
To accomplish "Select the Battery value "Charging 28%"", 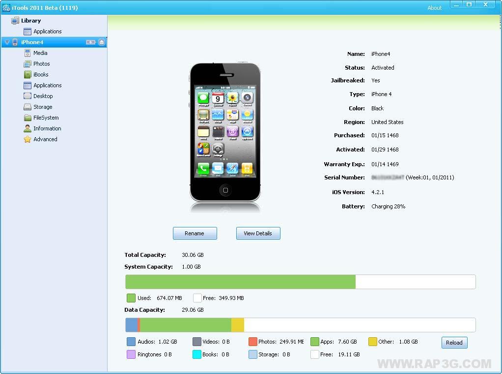I will [x=389, y=206].
